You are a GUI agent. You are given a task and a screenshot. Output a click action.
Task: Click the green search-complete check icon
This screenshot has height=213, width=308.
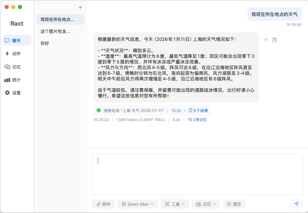coord(99,110)
